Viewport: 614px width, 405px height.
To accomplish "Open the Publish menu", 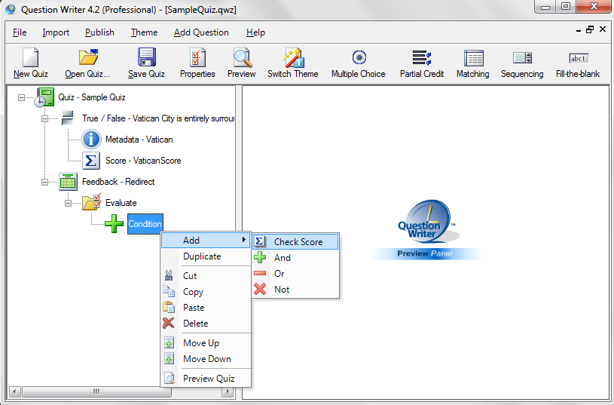I will [x=100, y=32].
